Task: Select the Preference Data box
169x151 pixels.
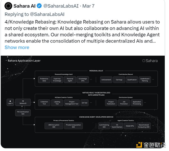Action: tap(44, 80)
